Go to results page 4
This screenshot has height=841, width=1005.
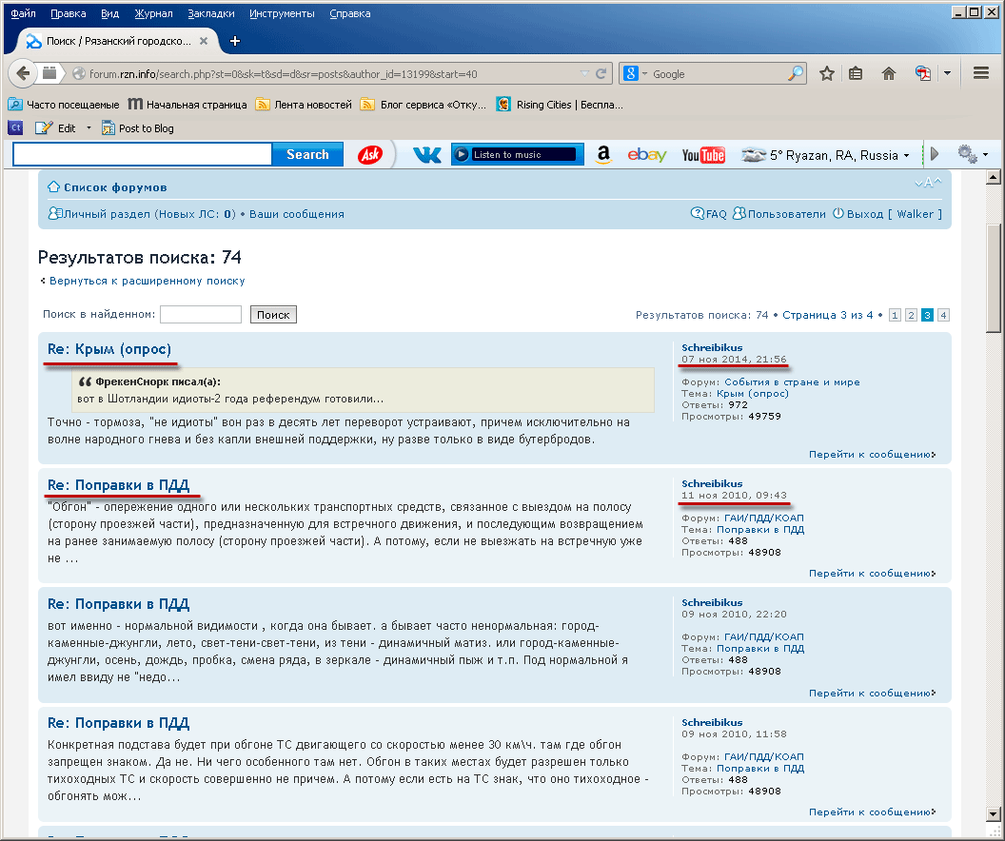point(942,315)
